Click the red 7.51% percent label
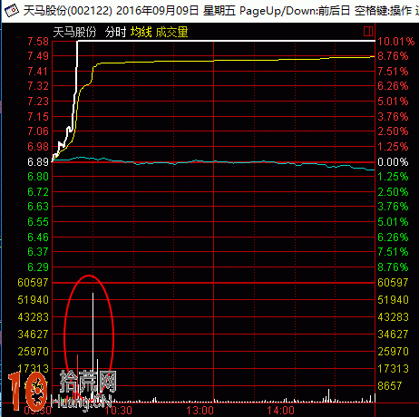 (x=393, y=72)
